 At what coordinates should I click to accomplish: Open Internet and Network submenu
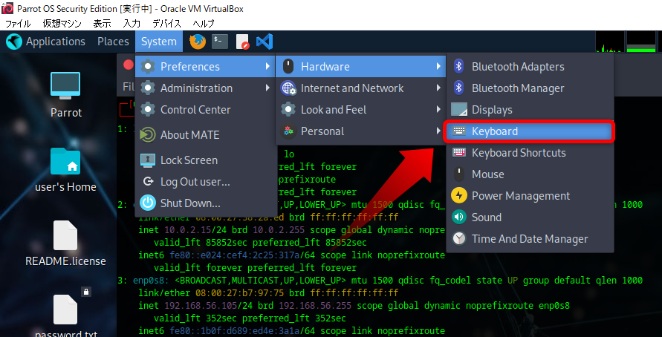point(360,88)
